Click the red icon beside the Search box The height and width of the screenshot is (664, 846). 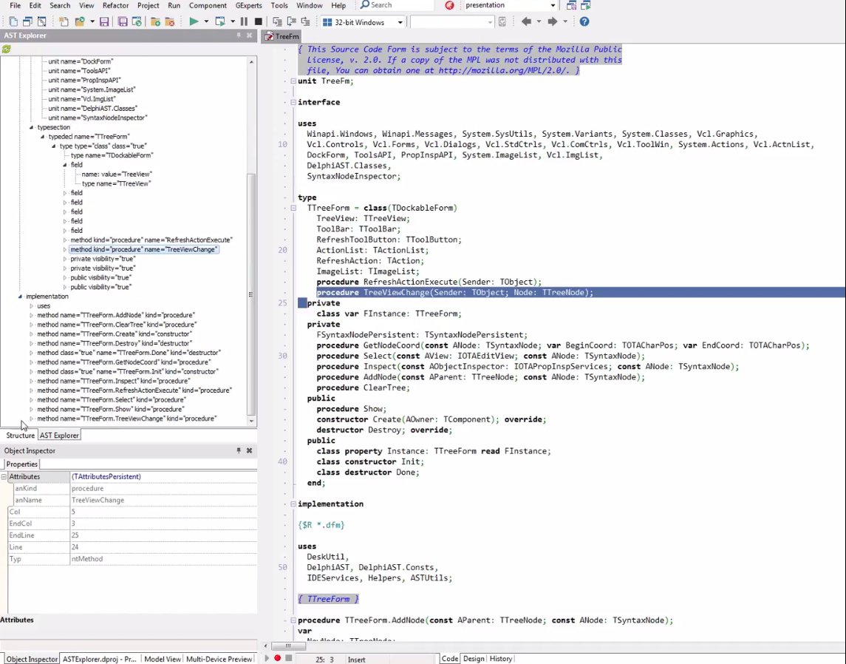click(x=449, y=5)
